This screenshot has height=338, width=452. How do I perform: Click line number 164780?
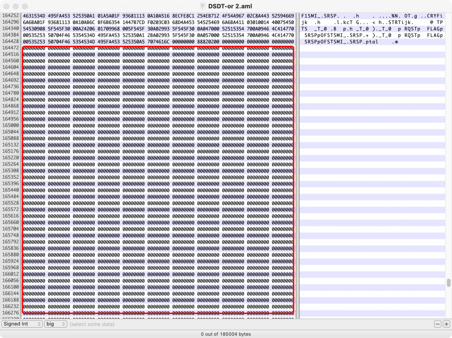[11, 93]
